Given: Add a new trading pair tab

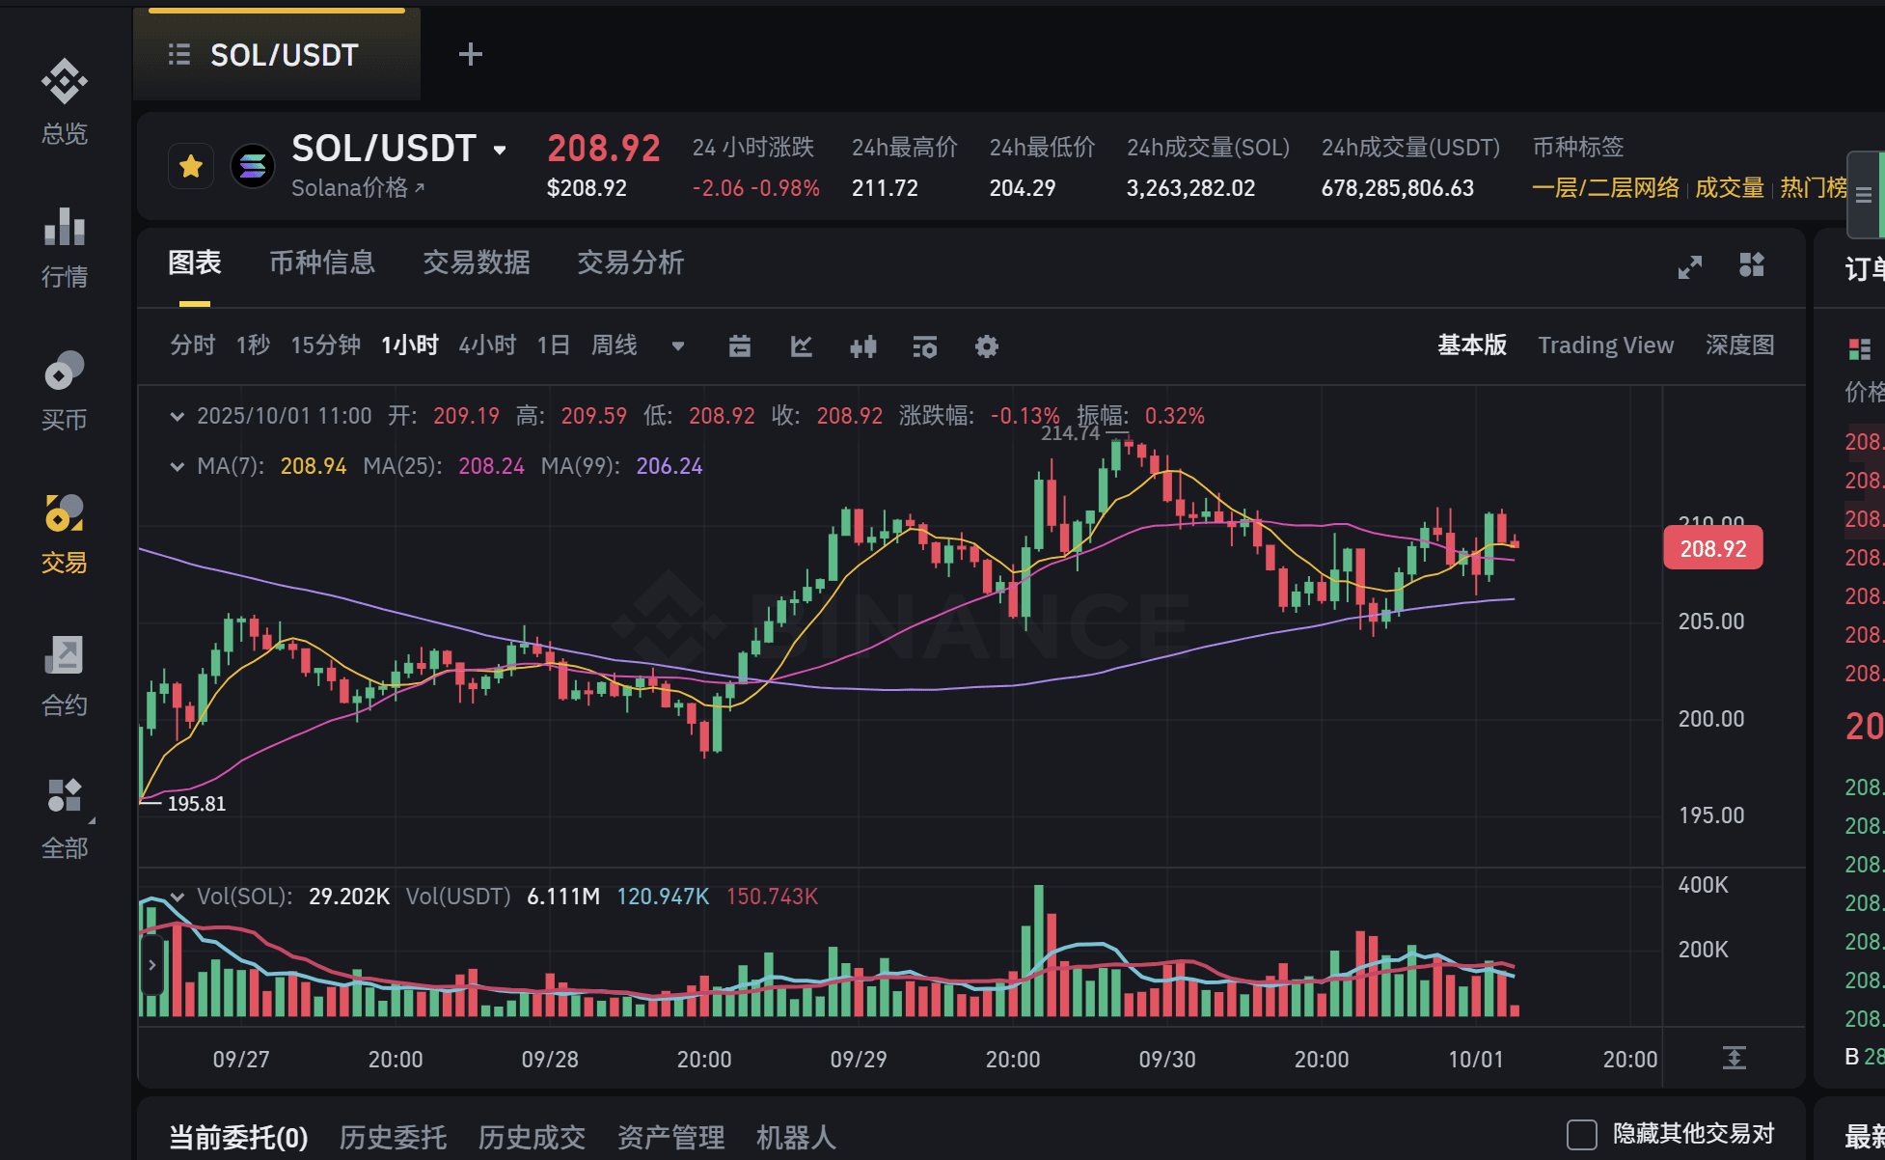Looking at the screenshot, I should [x=470, y=54].
